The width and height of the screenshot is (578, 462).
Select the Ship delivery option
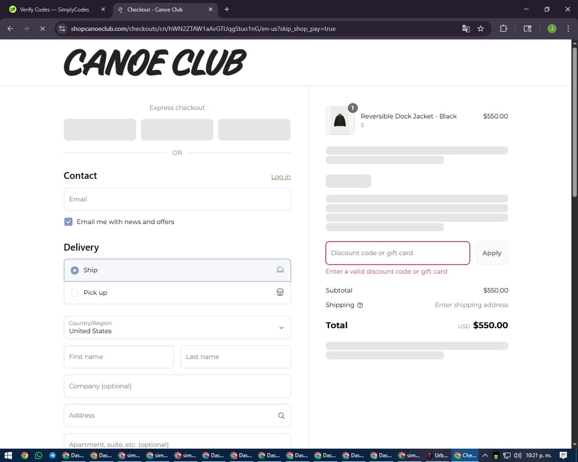click(x=177, y=270)
